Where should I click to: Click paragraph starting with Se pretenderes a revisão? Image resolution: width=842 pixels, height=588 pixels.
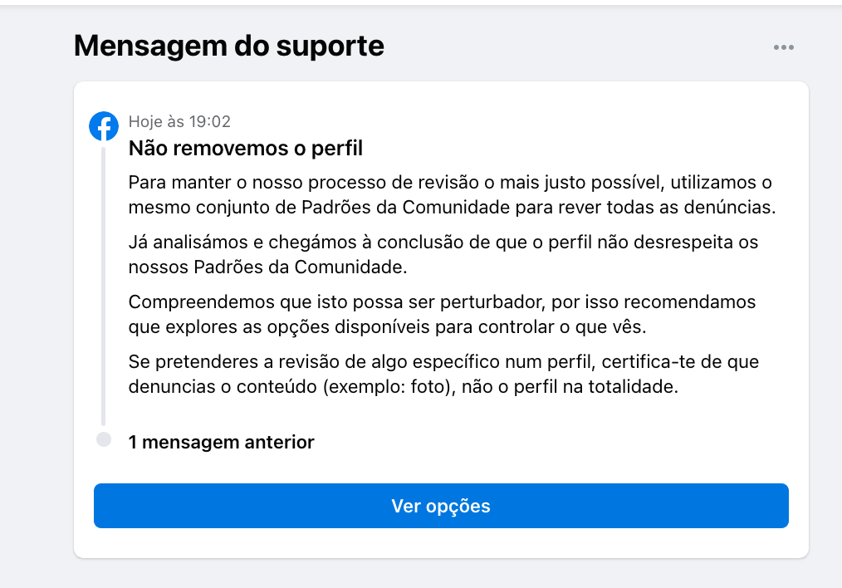(443, 375)
